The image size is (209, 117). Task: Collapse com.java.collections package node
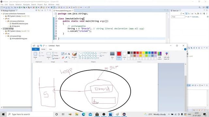pos(6,21)
